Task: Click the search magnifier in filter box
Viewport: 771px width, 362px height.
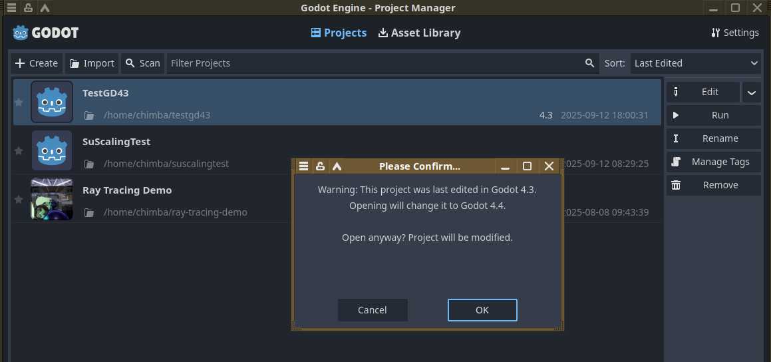Action: tap(589, 63)
